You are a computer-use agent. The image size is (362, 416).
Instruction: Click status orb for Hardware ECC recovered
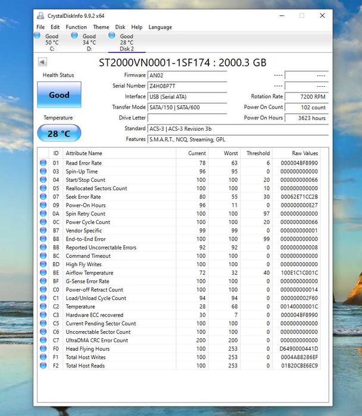point(43,314)
